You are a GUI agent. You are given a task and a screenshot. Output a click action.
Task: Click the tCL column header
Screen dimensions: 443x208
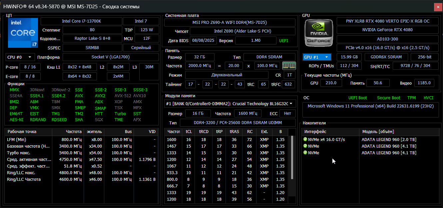[189, 132]
